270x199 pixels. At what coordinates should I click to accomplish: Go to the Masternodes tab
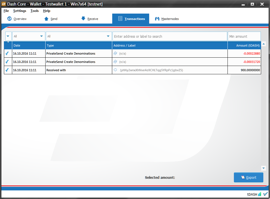(167, 19)
